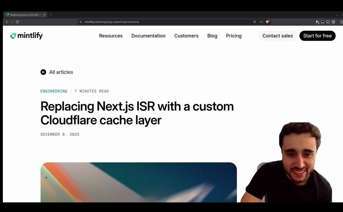343x212 pixels.
Task: Click the article title heading
Action: click(137, 113)
